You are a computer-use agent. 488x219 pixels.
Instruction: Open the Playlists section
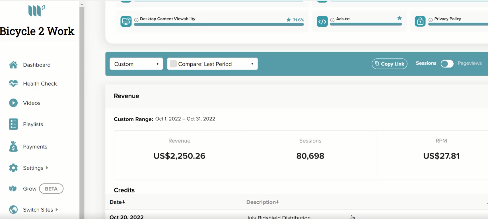point(33,124)
